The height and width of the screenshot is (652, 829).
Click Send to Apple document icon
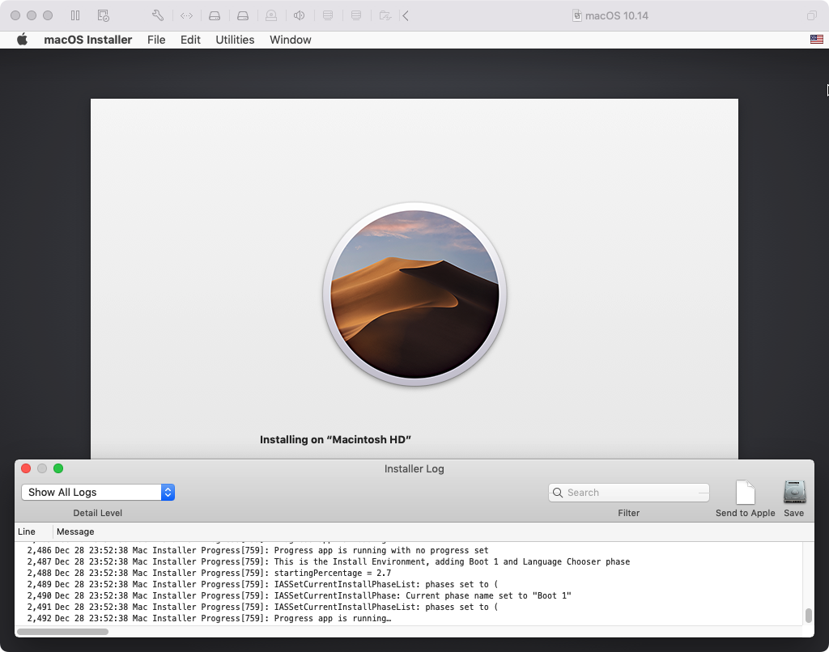point(745,493)
